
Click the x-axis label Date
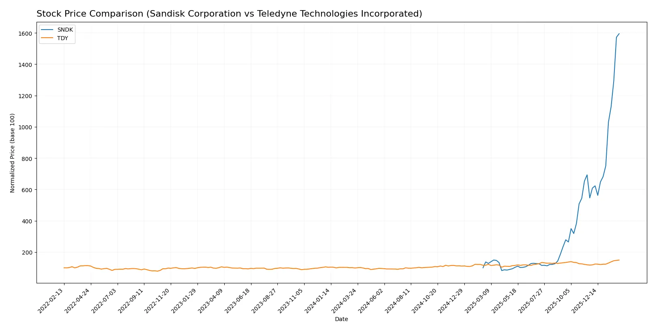tap(341, 319)
